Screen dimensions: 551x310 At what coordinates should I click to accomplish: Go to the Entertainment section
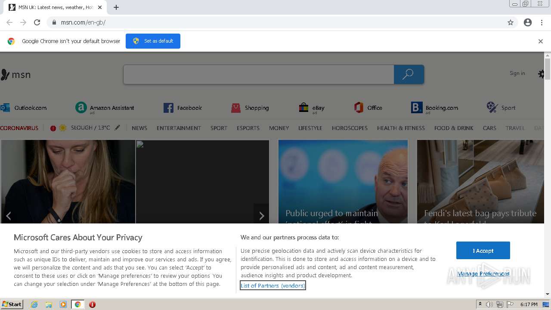(179, 128)
